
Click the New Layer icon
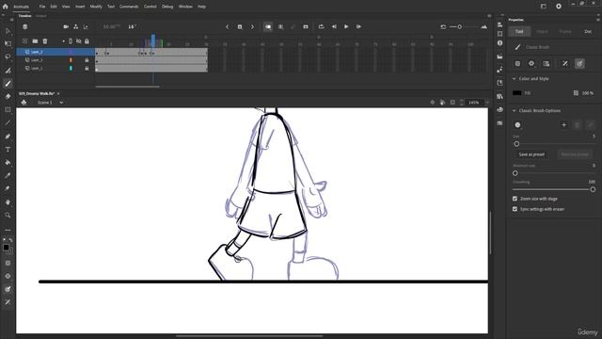point(25,41)
